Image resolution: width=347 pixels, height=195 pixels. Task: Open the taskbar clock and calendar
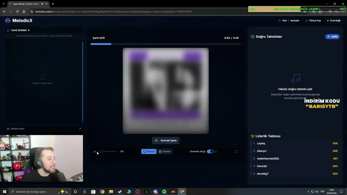332,192
